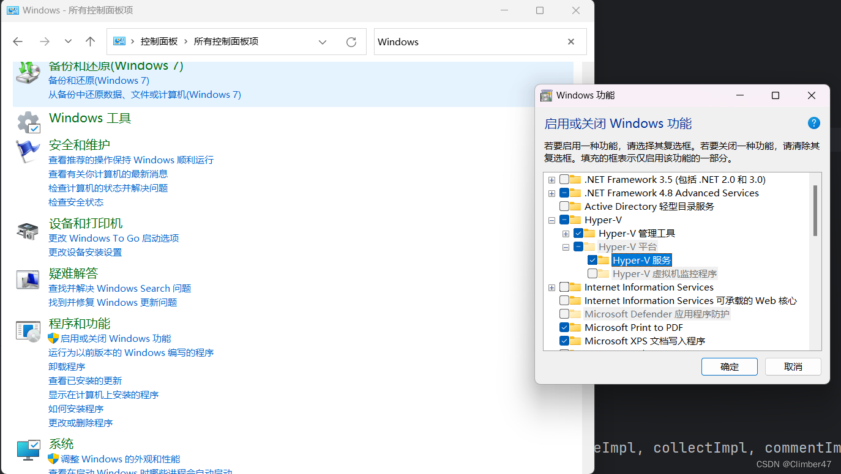The height and width of the screenshot is (474, 841).
Task: Go forward in the Control Panel window
Action: (x=44, y=42)
